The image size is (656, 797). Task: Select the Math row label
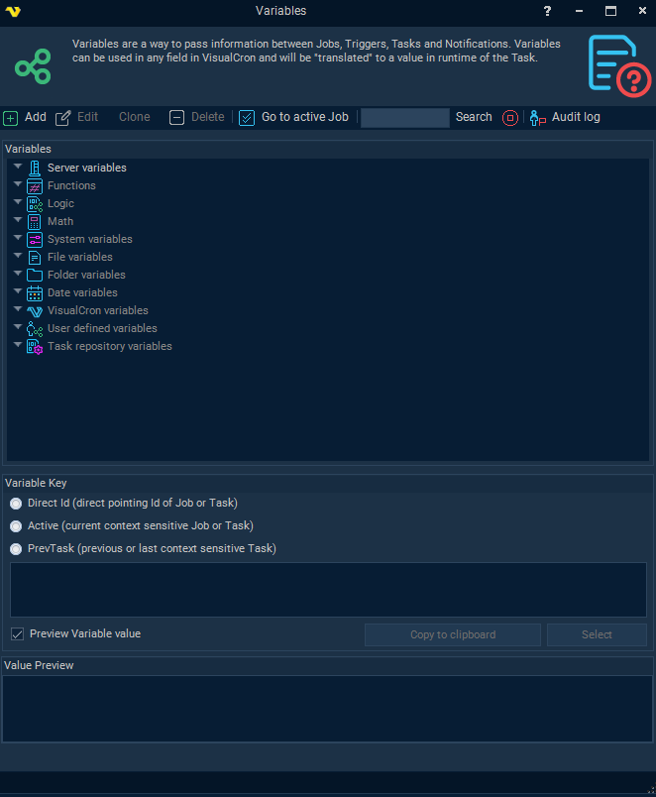click(60, 221)
